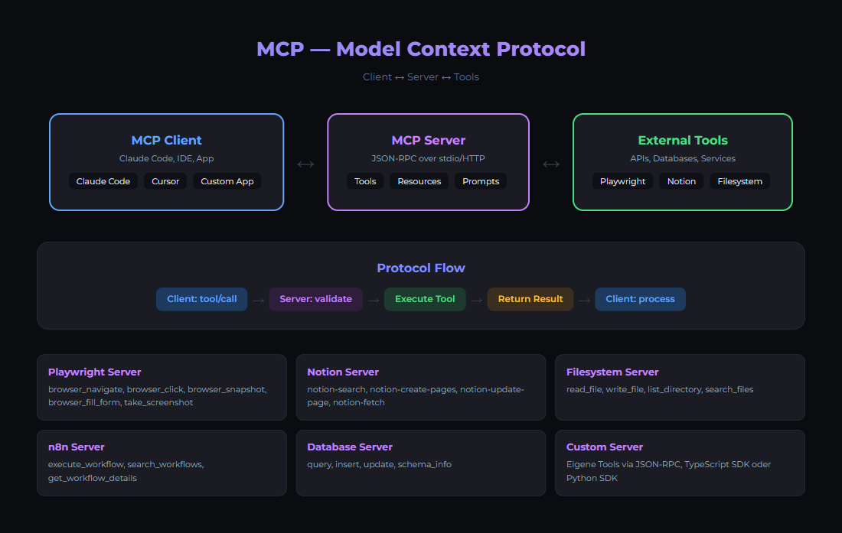Click the Resources chip
This screenshot has height=533, width=842.
click(419, 181)
